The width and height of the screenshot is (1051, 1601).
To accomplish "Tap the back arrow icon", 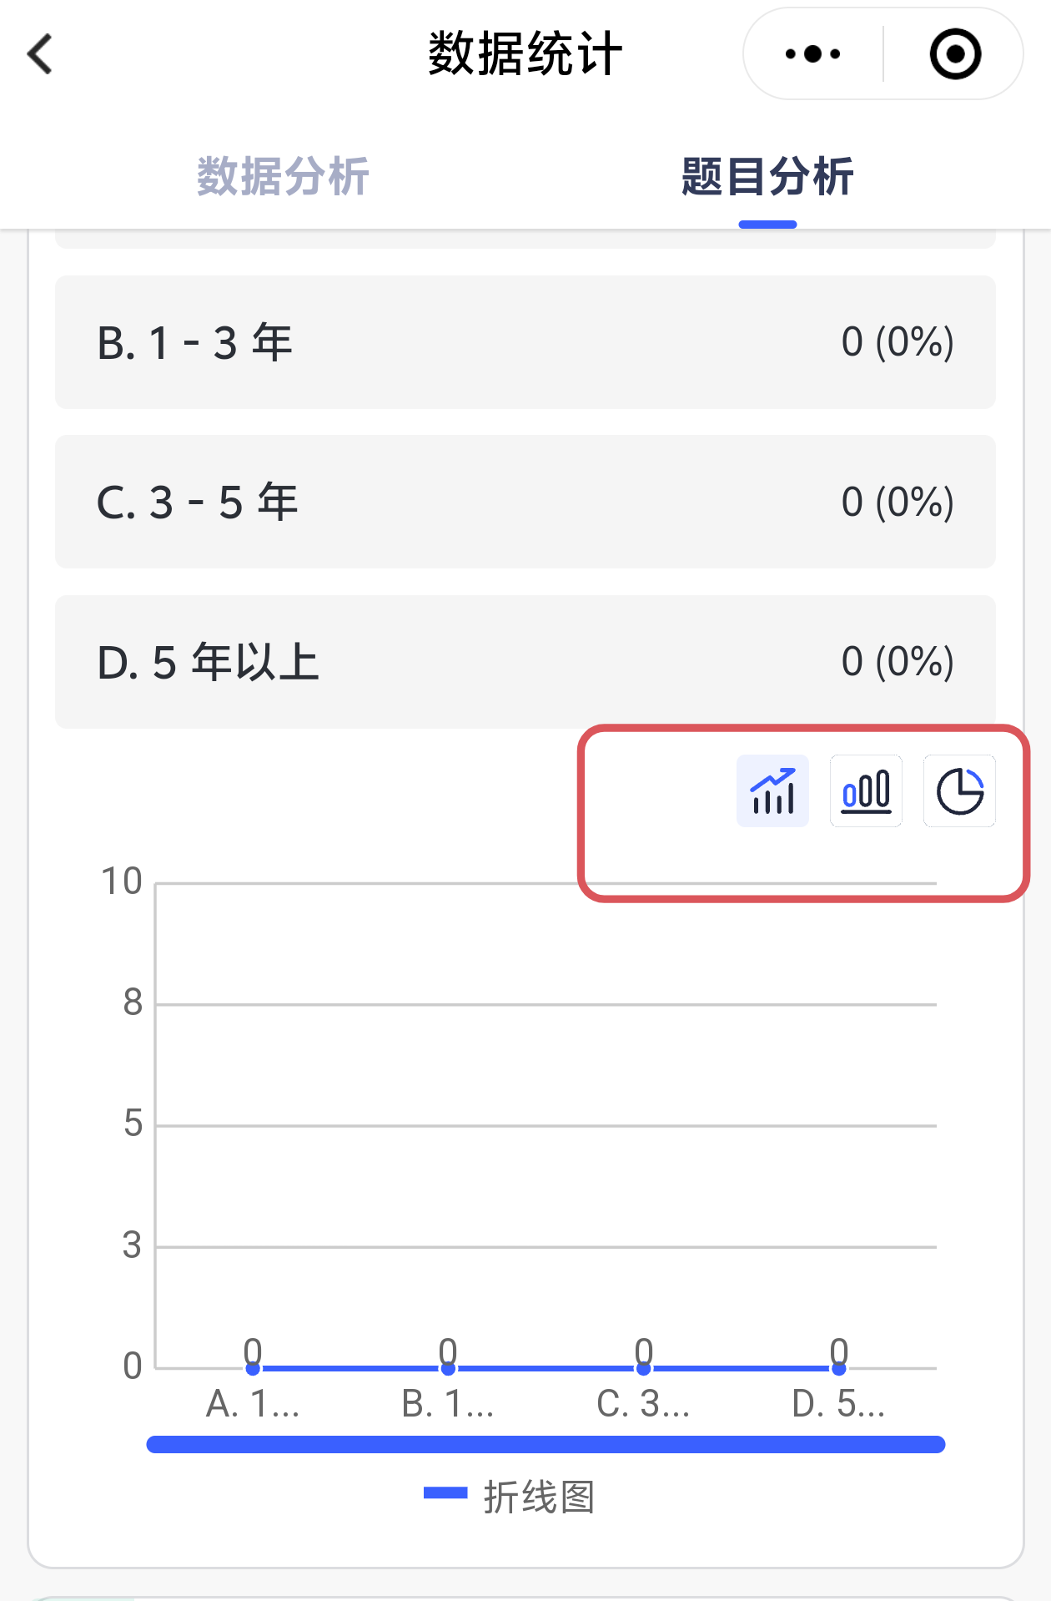I will (x=40, y=54).
